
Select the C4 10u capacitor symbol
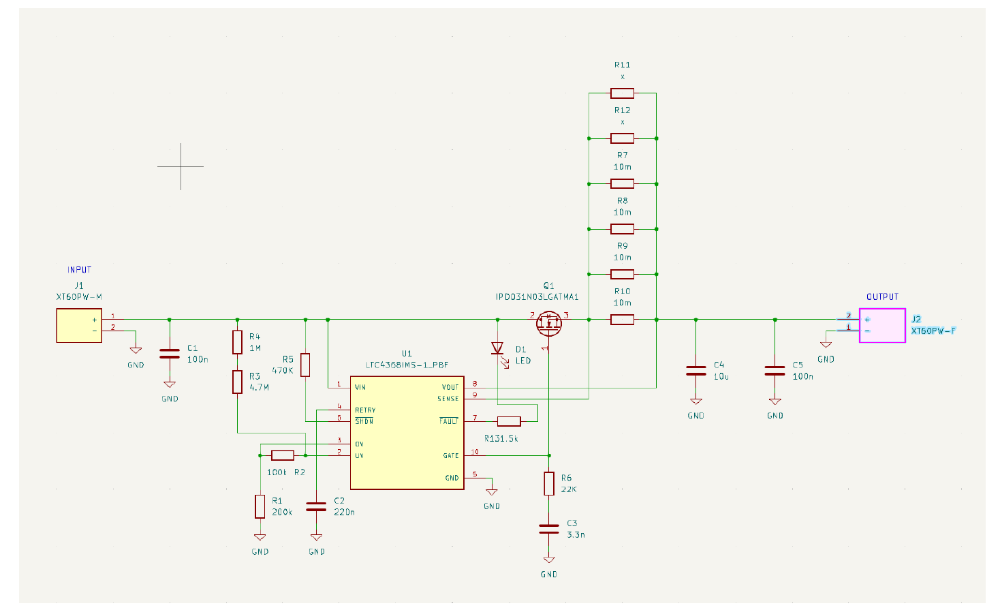pos(696,371)
